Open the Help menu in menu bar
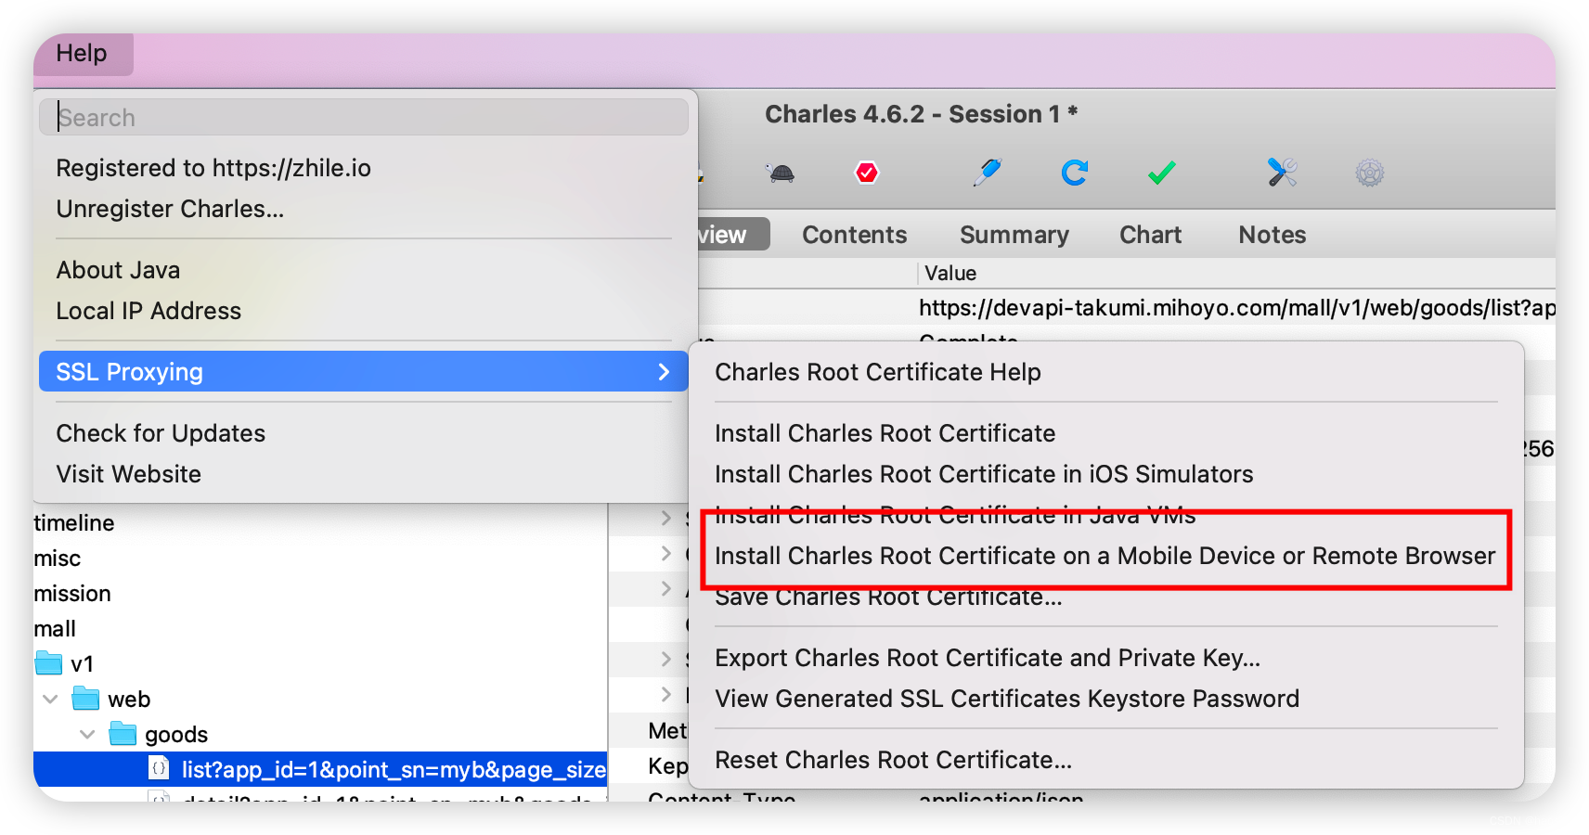Viewport: 1589px width, 835px height. pos(82,53)
